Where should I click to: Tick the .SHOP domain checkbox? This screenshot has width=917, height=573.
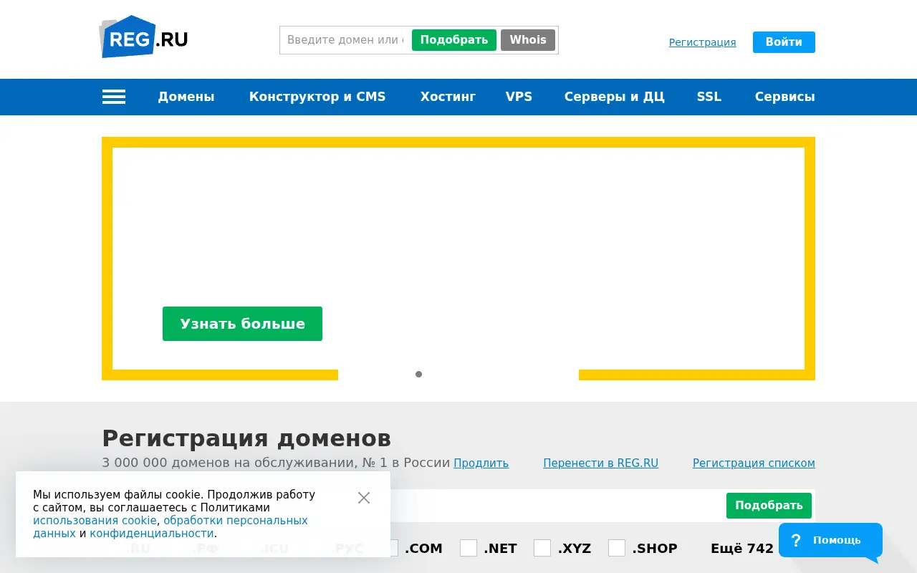pyautogui.click(x=617, y=548)
